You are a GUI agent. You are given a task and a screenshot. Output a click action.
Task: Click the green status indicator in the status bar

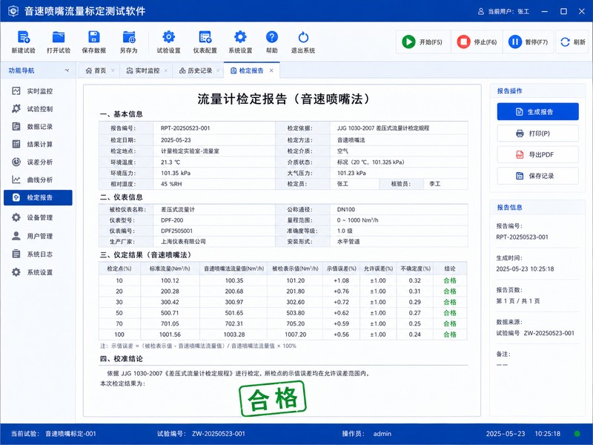577,434
